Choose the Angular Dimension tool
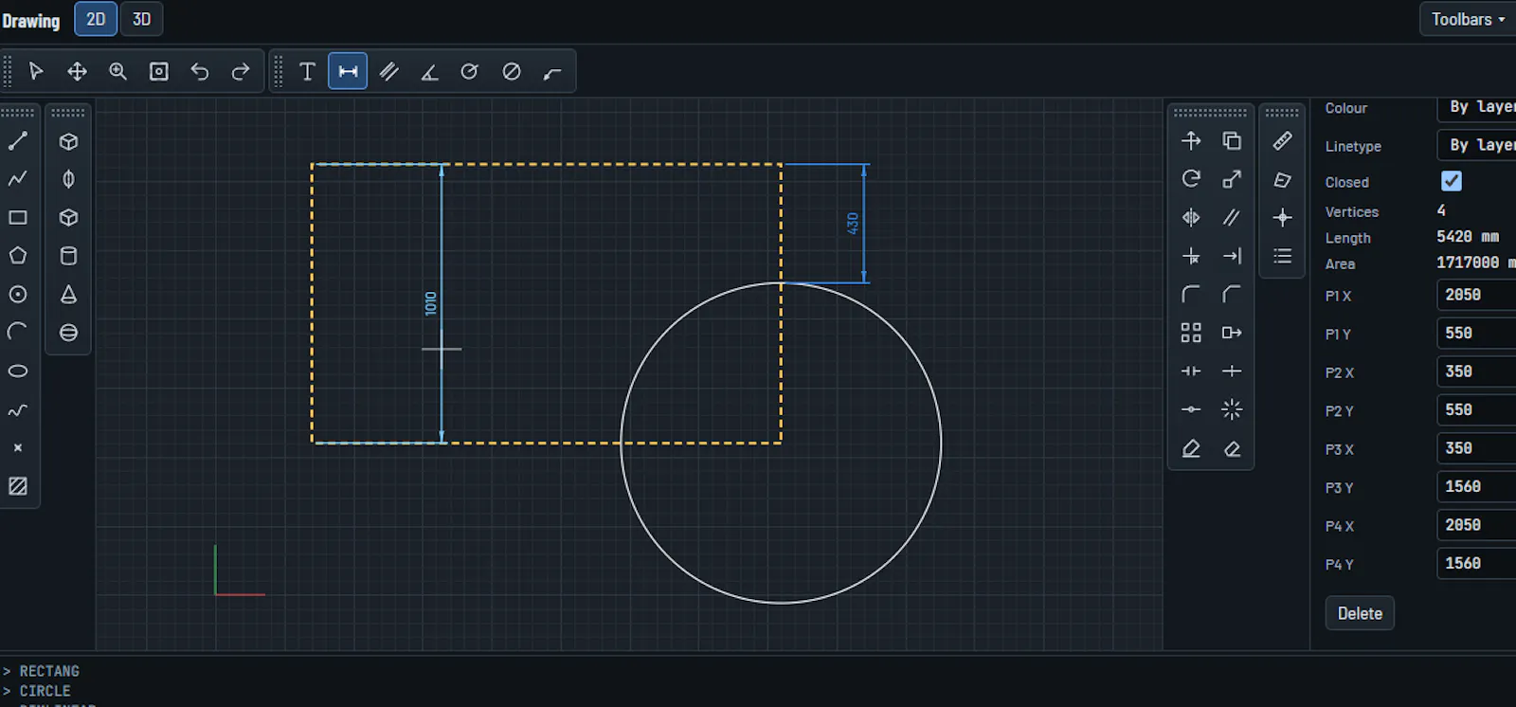Image resolution: width=1516 pixels, height=707 pixels. point(429,71)
